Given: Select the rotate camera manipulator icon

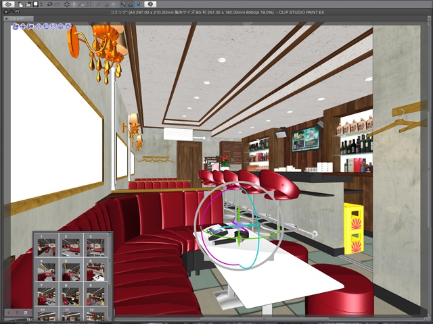Looking at the screenshot, I should click(16, 26).
